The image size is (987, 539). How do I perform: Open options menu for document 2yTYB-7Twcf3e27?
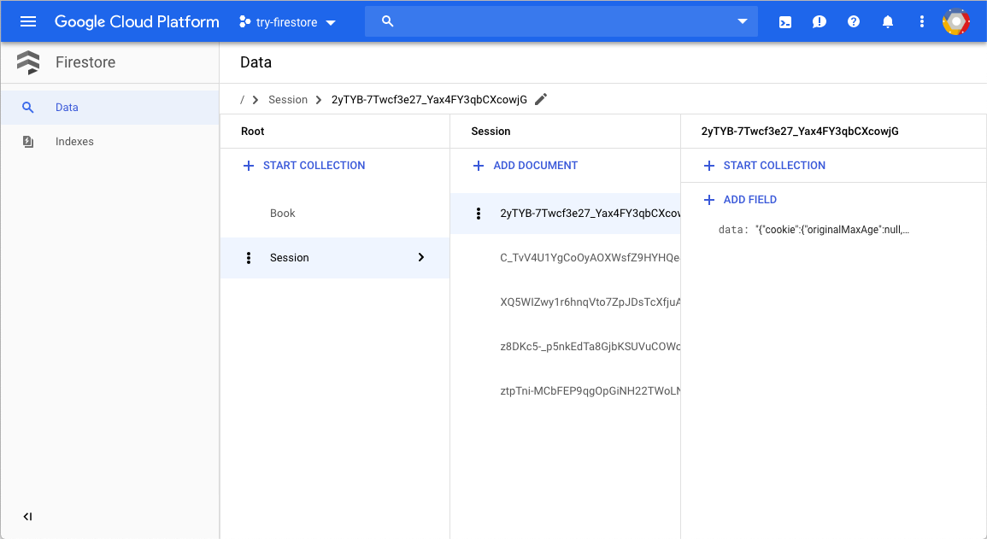[x=479, y=213]
